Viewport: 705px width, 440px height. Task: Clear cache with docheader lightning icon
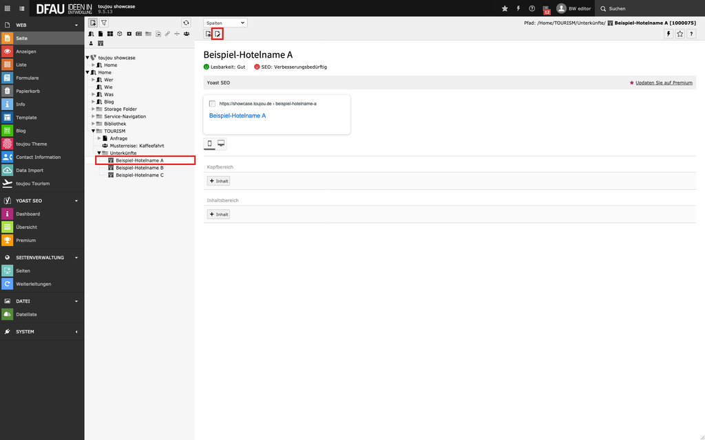click(668, 34)
